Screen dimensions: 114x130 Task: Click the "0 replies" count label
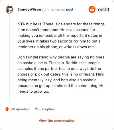click(x=48, y=109)
